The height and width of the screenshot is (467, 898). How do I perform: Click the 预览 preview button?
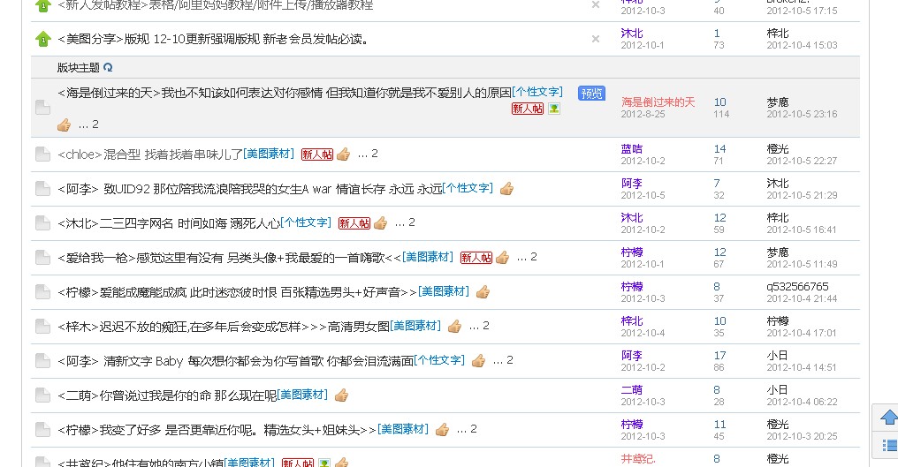tap(591, 94)
